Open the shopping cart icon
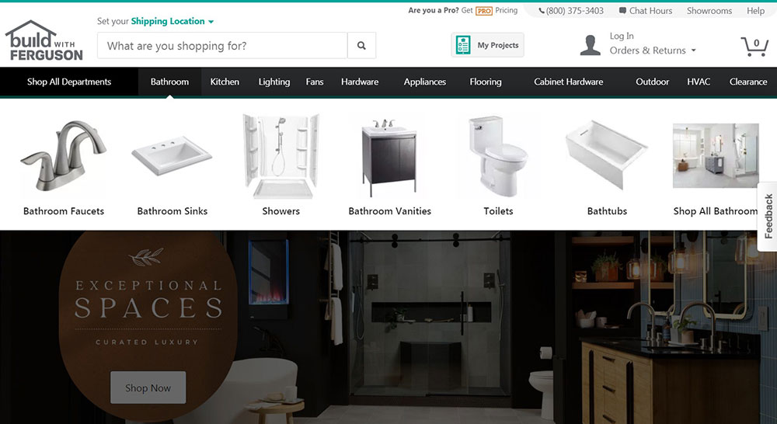Viewport: 777px width, 424px height. (x=754, y=46)
